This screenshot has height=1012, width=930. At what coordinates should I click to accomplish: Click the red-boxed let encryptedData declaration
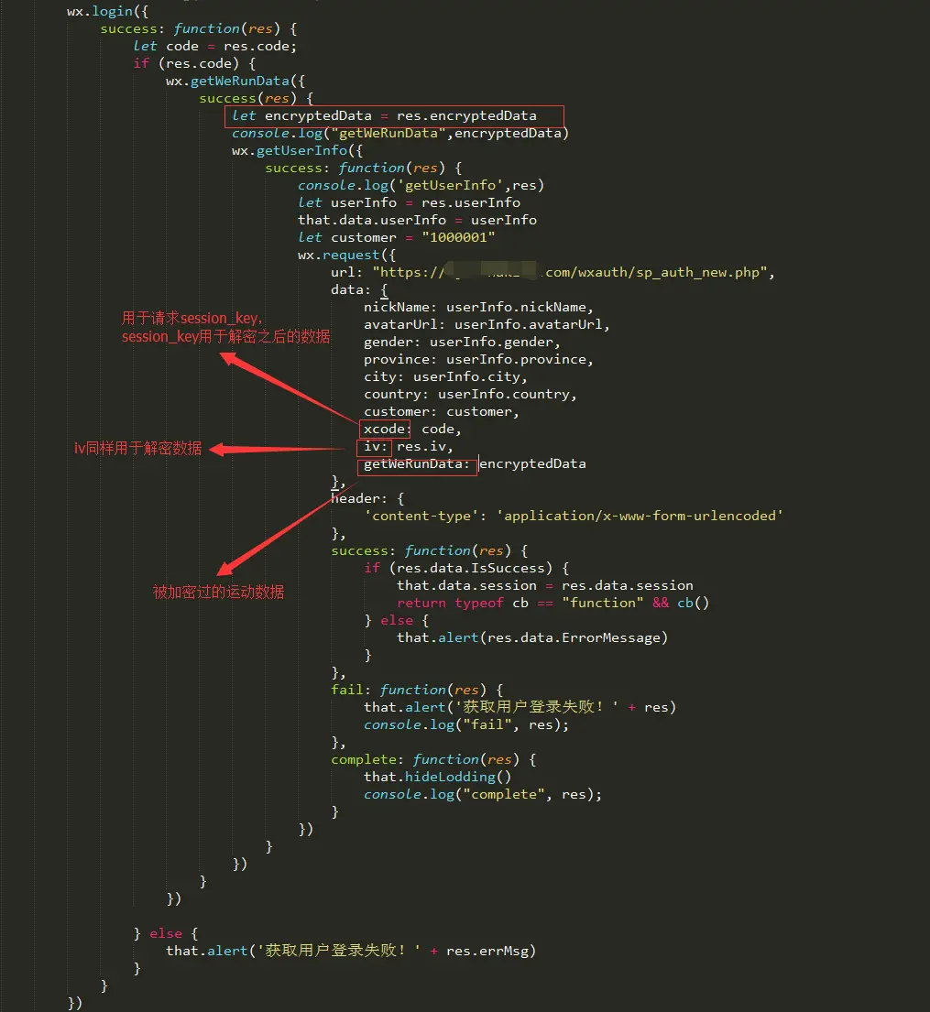(x=393, y=116)
